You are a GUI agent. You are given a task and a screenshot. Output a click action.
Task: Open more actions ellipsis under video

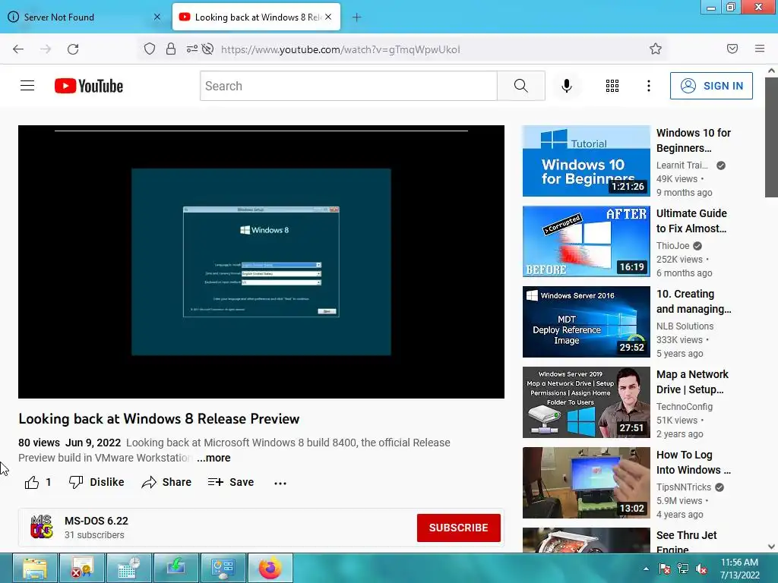coord(280,484)
